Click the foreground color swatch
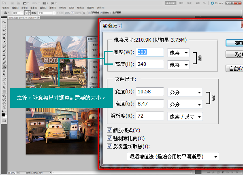Viewport: 243px width, 175px height. 3,115
